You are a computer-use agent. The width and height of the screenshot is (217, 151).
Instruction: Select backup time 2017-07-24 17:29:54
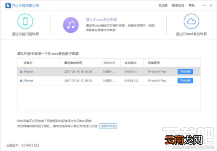(x=78, y=81)
